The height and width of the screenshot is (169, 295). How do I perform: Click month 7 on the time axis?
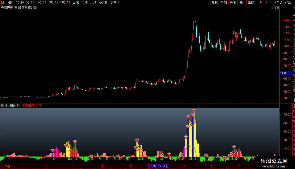point(73,166)
